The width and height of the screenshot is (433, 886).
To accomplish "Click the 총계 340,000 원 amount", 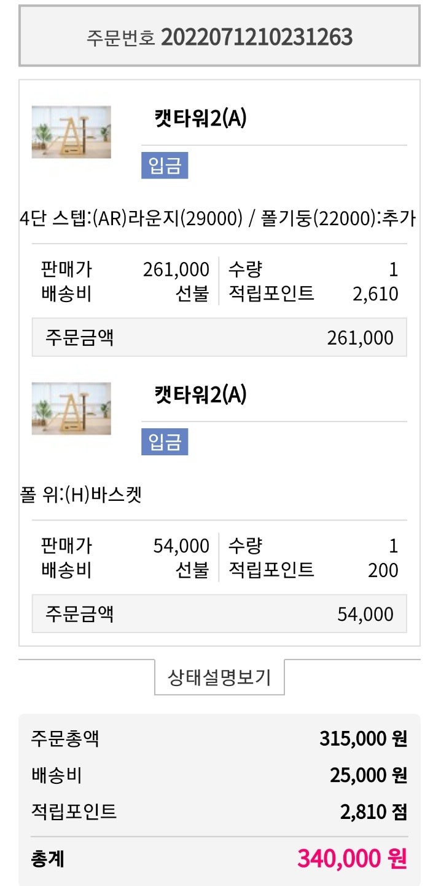I will tap(352, 858).
